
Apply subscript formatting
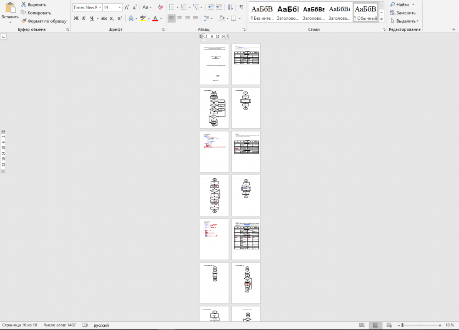tap(112, 18)
